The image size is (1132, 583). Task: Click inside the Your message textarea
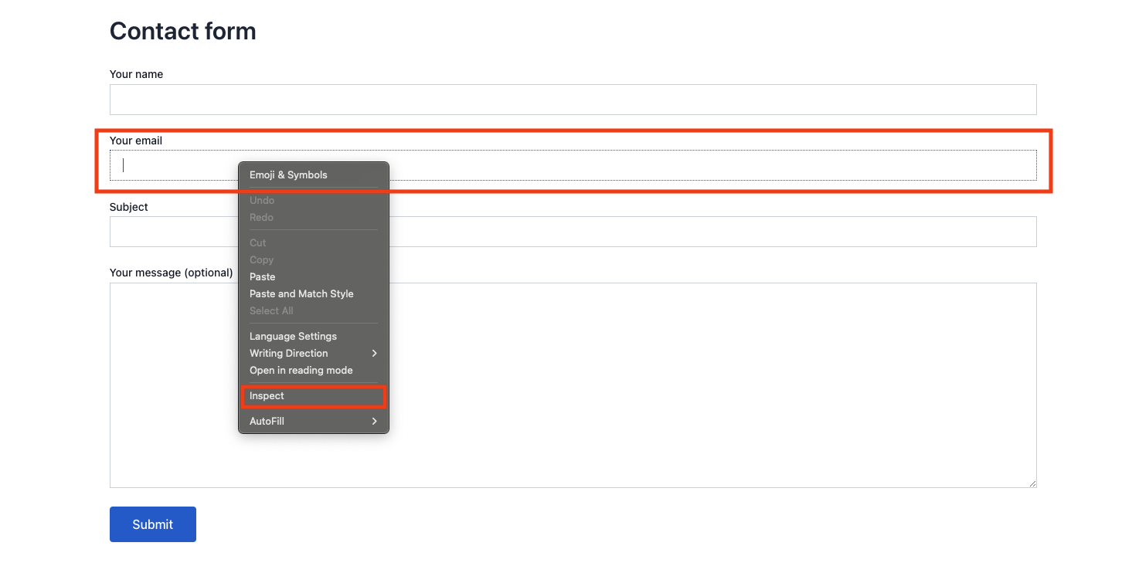[573, 385]
